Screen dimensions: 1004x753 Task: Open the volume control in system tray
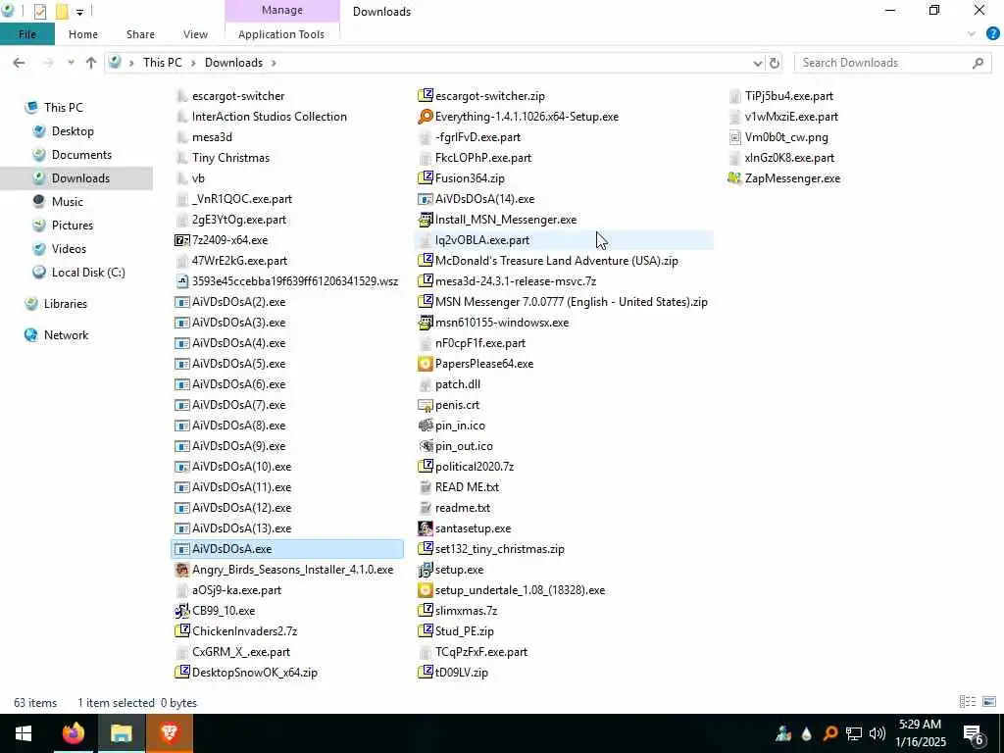tap(878, 733)
